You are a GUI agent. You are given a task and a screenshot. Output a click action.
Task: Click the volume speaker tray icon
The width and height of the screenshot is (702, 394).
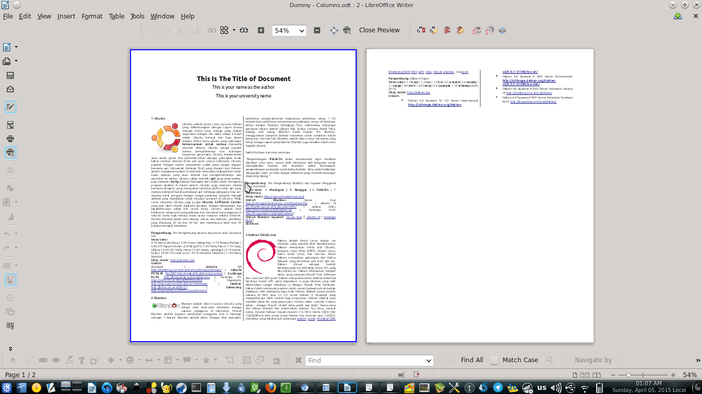point(556,388)
